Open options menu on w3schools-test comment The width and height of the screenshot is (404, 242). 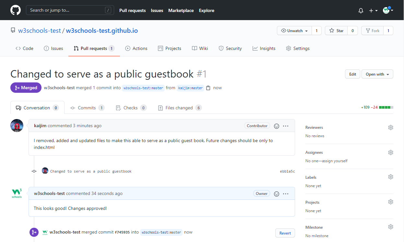coord(286,194)
